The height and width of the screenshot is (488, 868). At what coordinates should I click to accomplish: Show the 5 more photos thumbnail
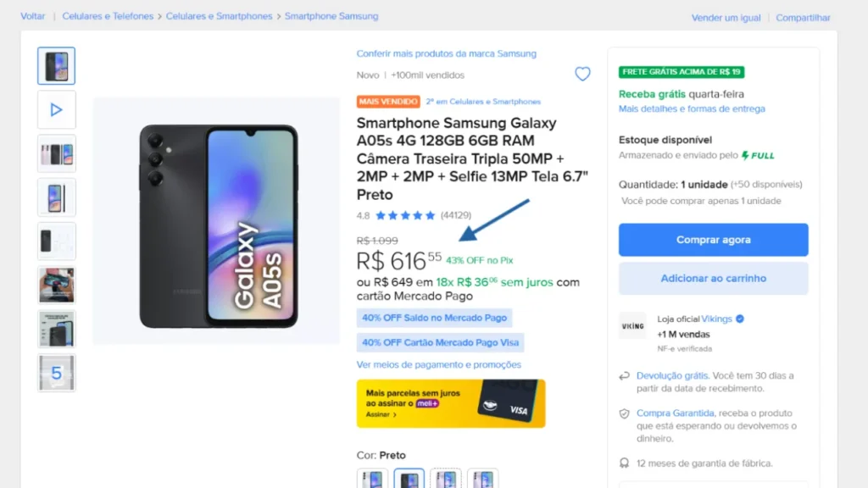point(57,373)
